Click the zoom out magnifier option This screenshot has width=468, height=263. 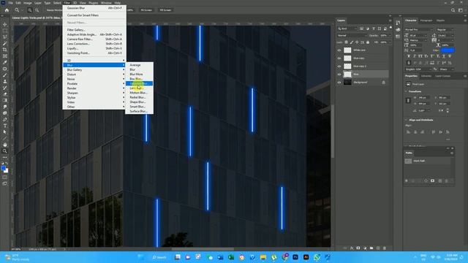pyautogui.click(x=37, y=10)
